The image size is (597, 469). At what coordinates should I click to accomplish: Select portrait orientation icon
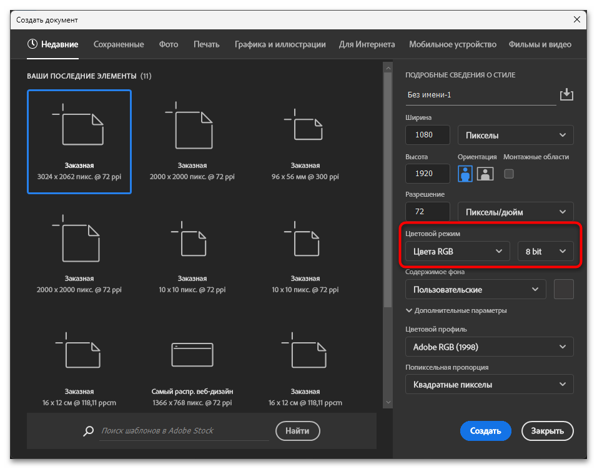465,174
